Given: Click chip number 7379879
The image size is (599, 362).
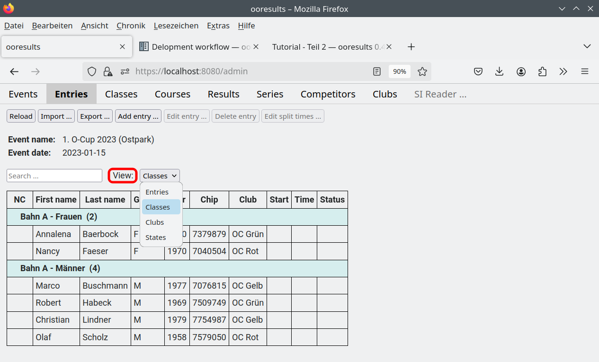Looking at the screenshot, I should coord(209,234).
